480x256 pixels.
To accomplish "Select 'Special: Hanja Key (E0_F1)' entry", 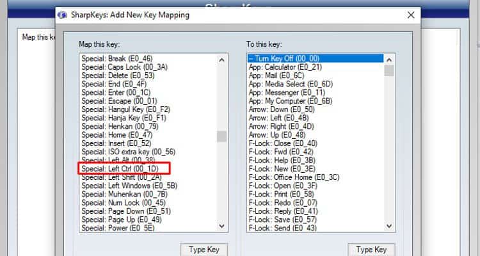I will point(124,118).
